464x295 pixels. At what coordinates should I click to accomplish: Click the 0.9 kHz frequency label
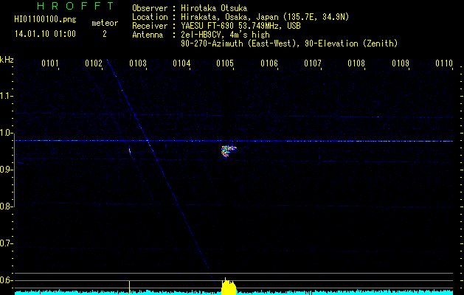pyautogui.click(x=6, y=170)
